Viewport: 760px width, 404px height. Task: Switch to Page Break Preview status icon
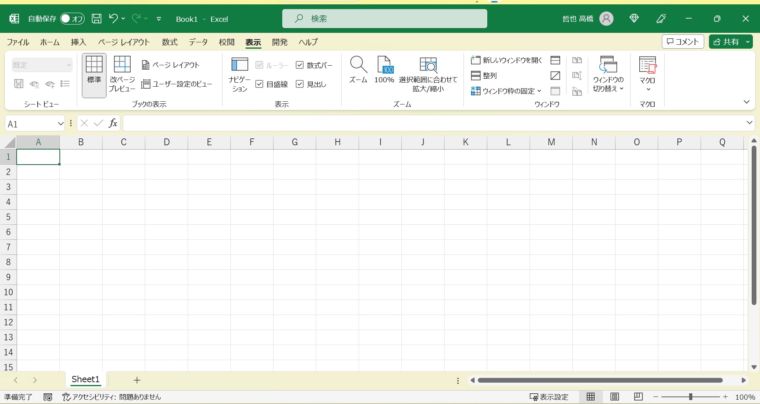pos(638,397)
